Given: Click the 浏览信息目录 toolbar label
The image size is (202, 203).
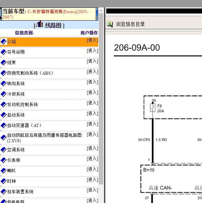Looking at the screenshot, I should [130, 24].
